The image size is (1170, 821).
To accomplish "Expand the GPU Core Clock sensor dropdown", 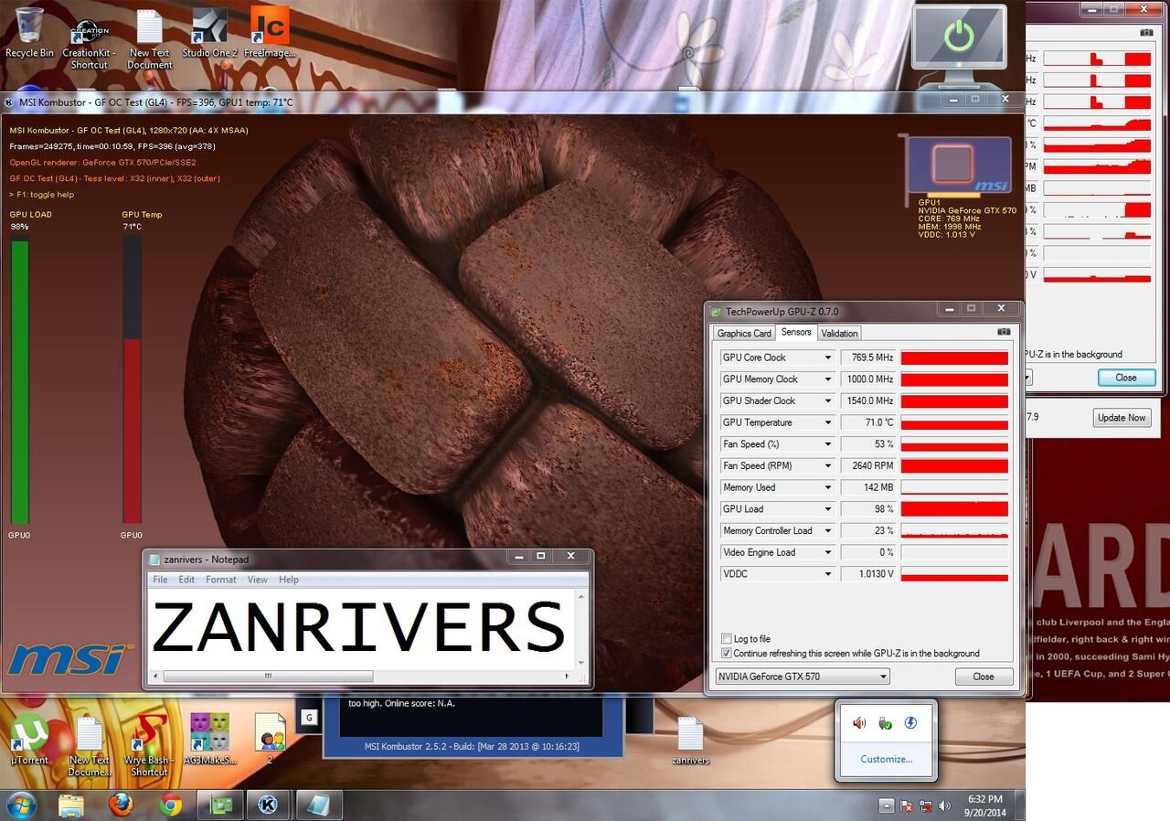I will click(828, 357).
